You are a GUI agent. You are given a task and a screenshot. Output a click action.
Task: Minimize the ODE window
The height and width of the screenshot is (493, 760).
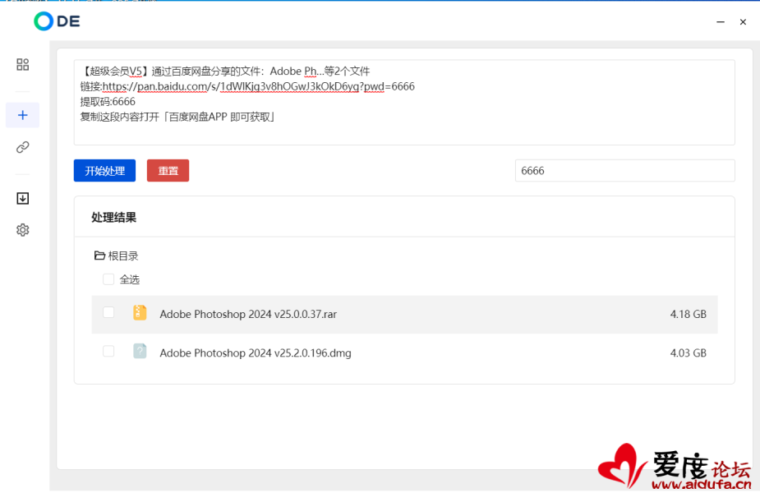pyautogui.click(x=721, y=22)
